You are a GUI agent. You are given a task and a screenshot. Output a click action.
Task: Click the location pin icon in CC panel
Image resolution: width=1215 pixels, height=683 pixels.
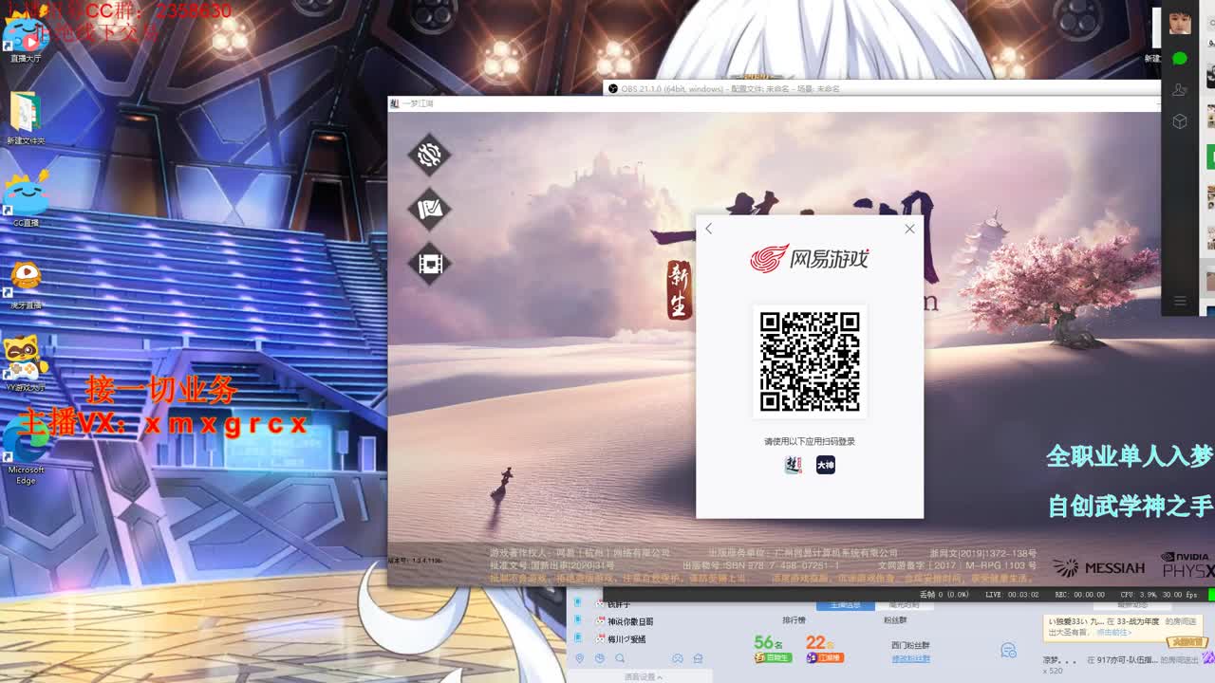(580, 658)
